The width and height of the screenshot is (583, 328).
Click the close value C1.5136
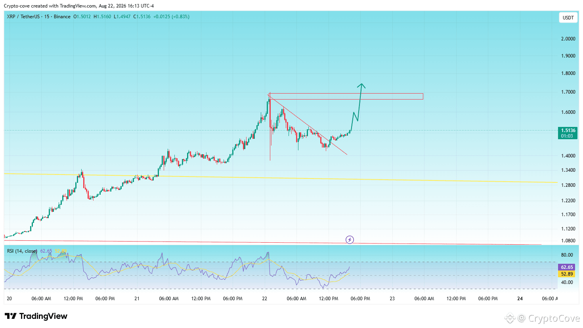(142, 17)
